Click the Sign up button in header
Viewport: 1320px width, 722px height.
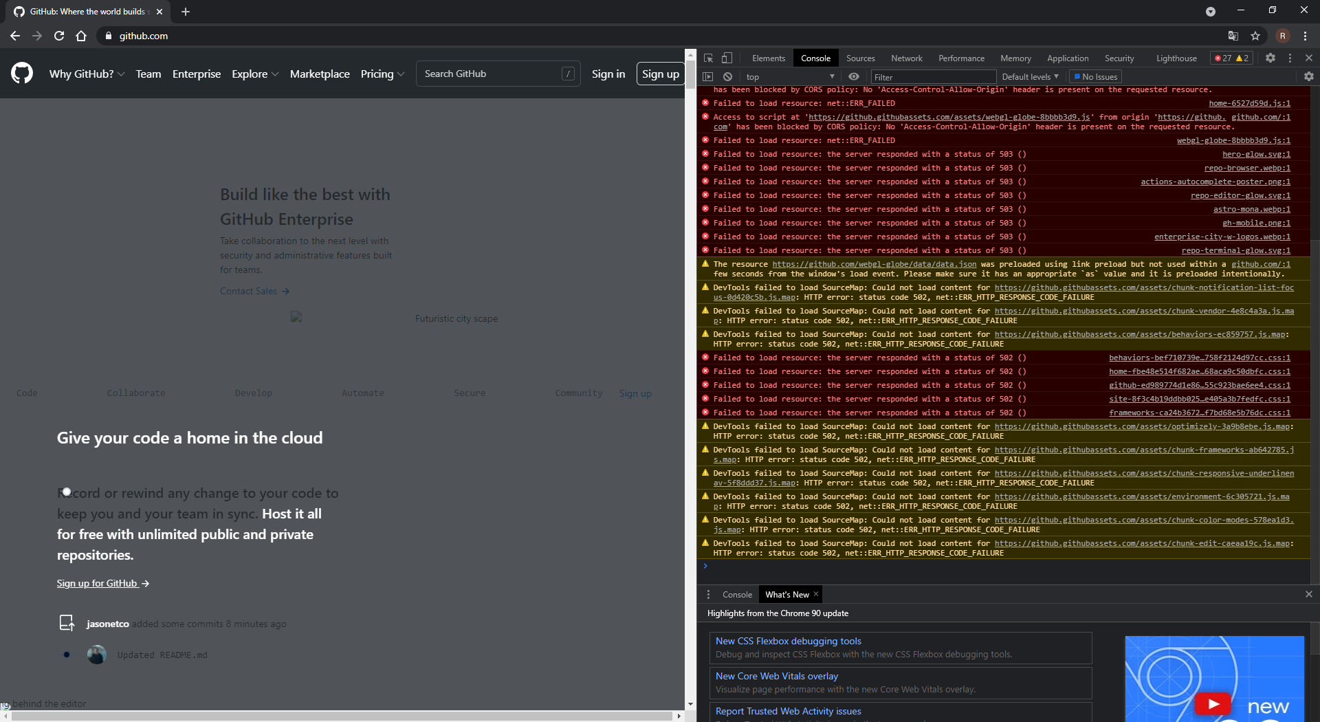(x=660, y=74)
